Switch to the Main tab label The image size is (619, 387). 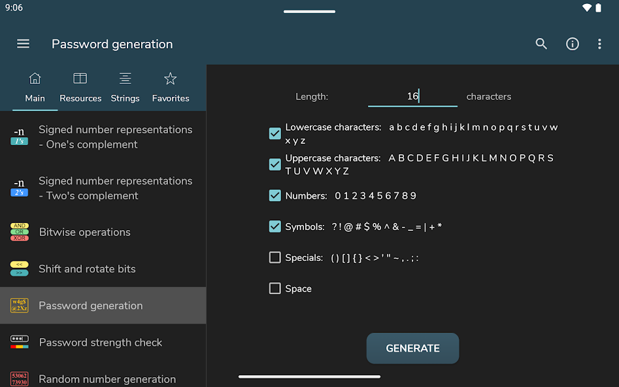[35, 98]
